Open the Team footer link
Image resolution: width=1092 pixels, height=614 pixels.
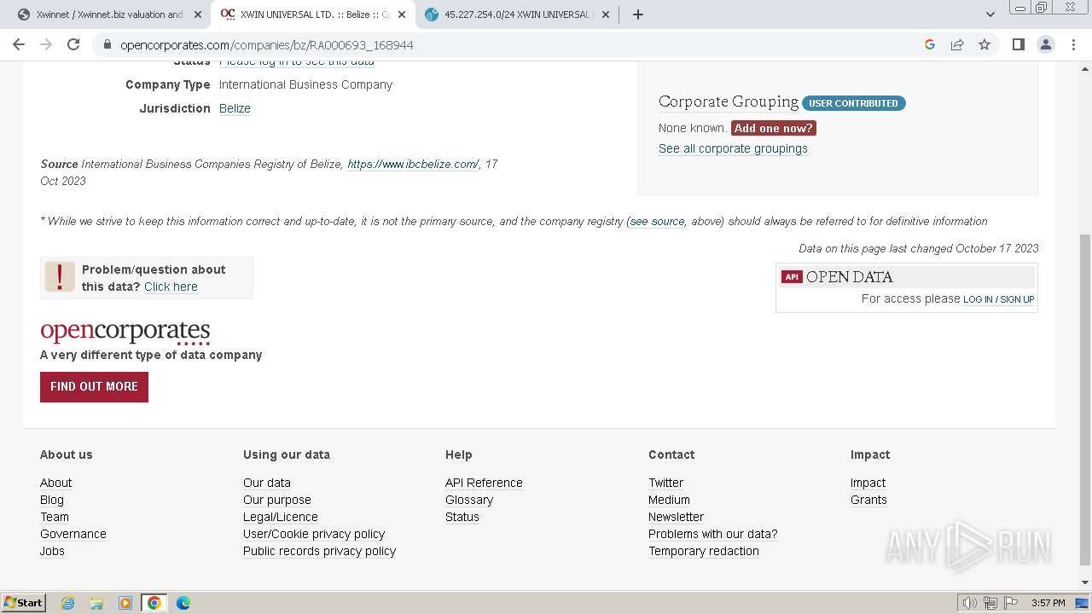55,517
